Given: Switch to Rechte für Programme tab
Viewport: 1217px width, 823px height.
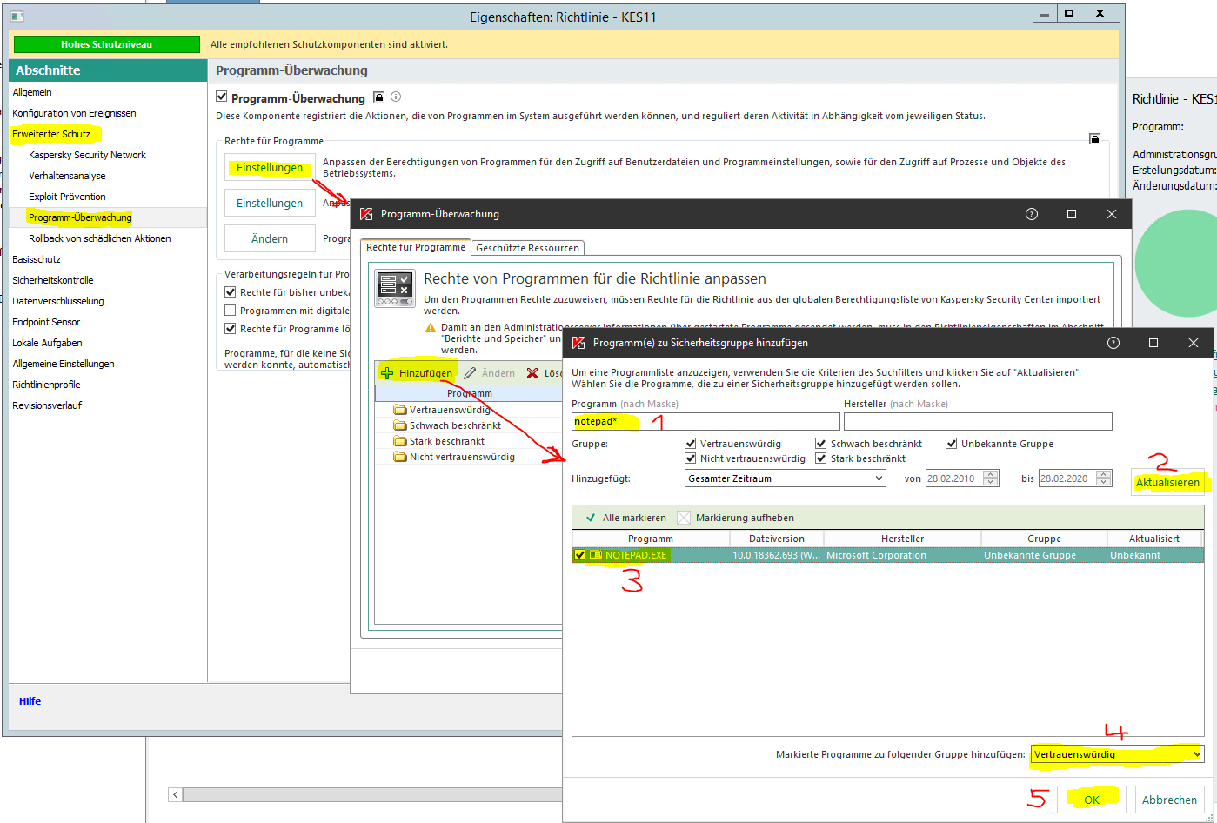Looking at the screenshot, I should pos(416,247).
